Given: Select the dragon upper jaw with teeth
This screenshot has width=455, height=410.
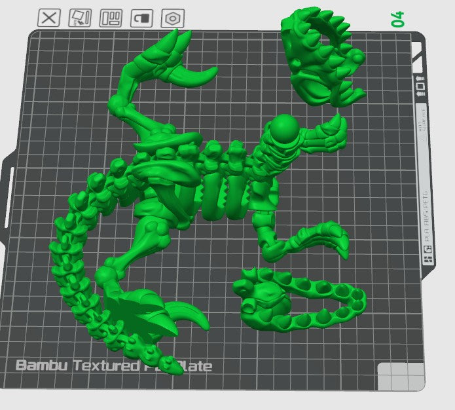Looking at the screenshot, I should click(x=321, y=59).
